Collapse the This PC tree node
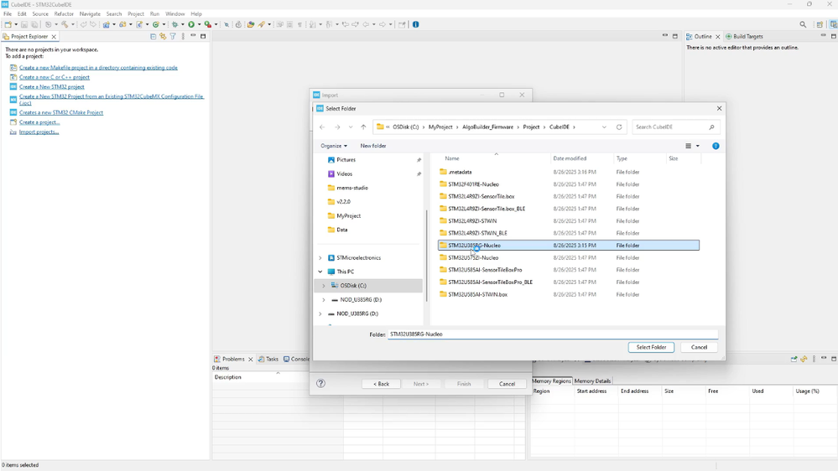The image size is (838, 471). coord(320,272)
